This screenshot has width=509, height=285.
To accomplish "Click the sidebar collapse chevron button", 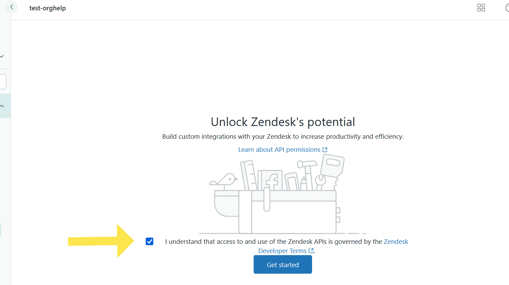I will tap(11, 7).
